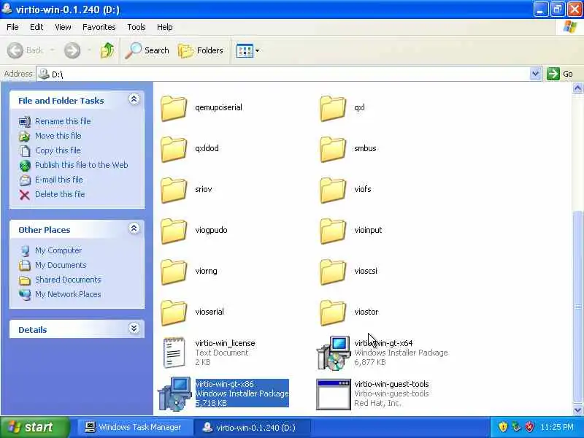Screen dimensions: 584x438
Task: Select the viogpudo folder icon
Action: [x=174, y=231]
